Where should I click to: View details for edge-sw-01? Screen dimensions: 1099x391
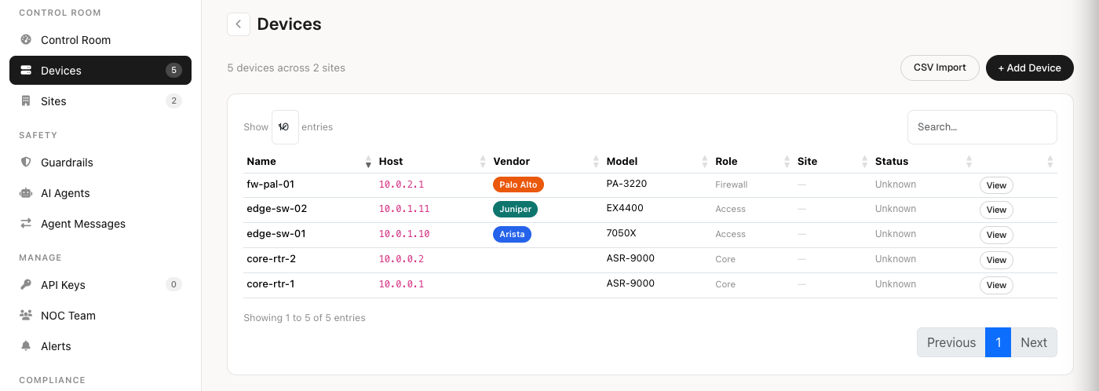click(996, 235)
